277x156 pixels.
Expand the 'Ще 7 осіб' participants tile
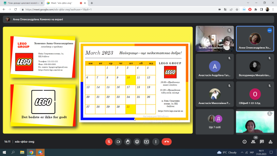click(215, 122)
